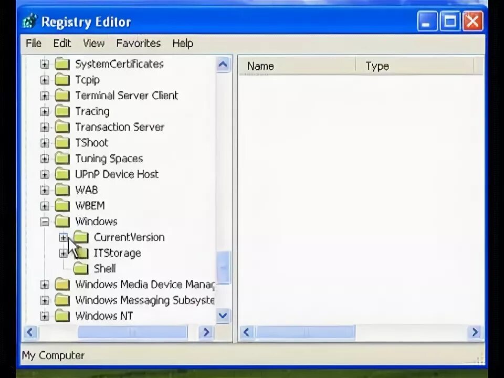Expand the UPnP Device Host key
504x378 pixels.
pos(45,174)
